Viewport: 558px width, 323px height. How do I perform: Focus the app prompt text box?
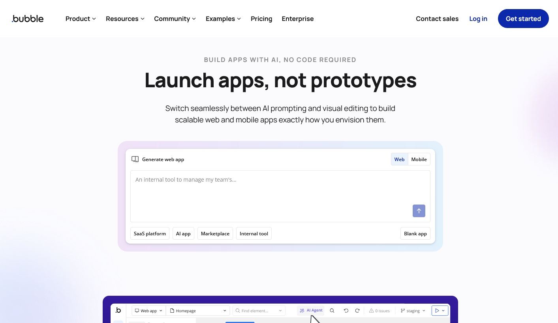[280, 196]
